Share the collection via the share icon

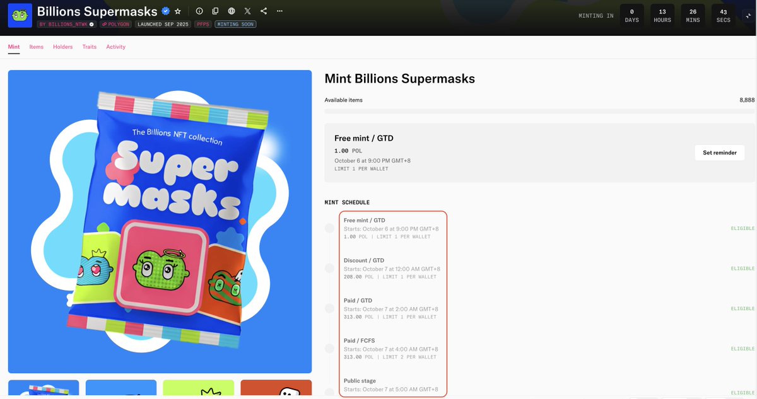pyautogui.click(x=264, y=11)
